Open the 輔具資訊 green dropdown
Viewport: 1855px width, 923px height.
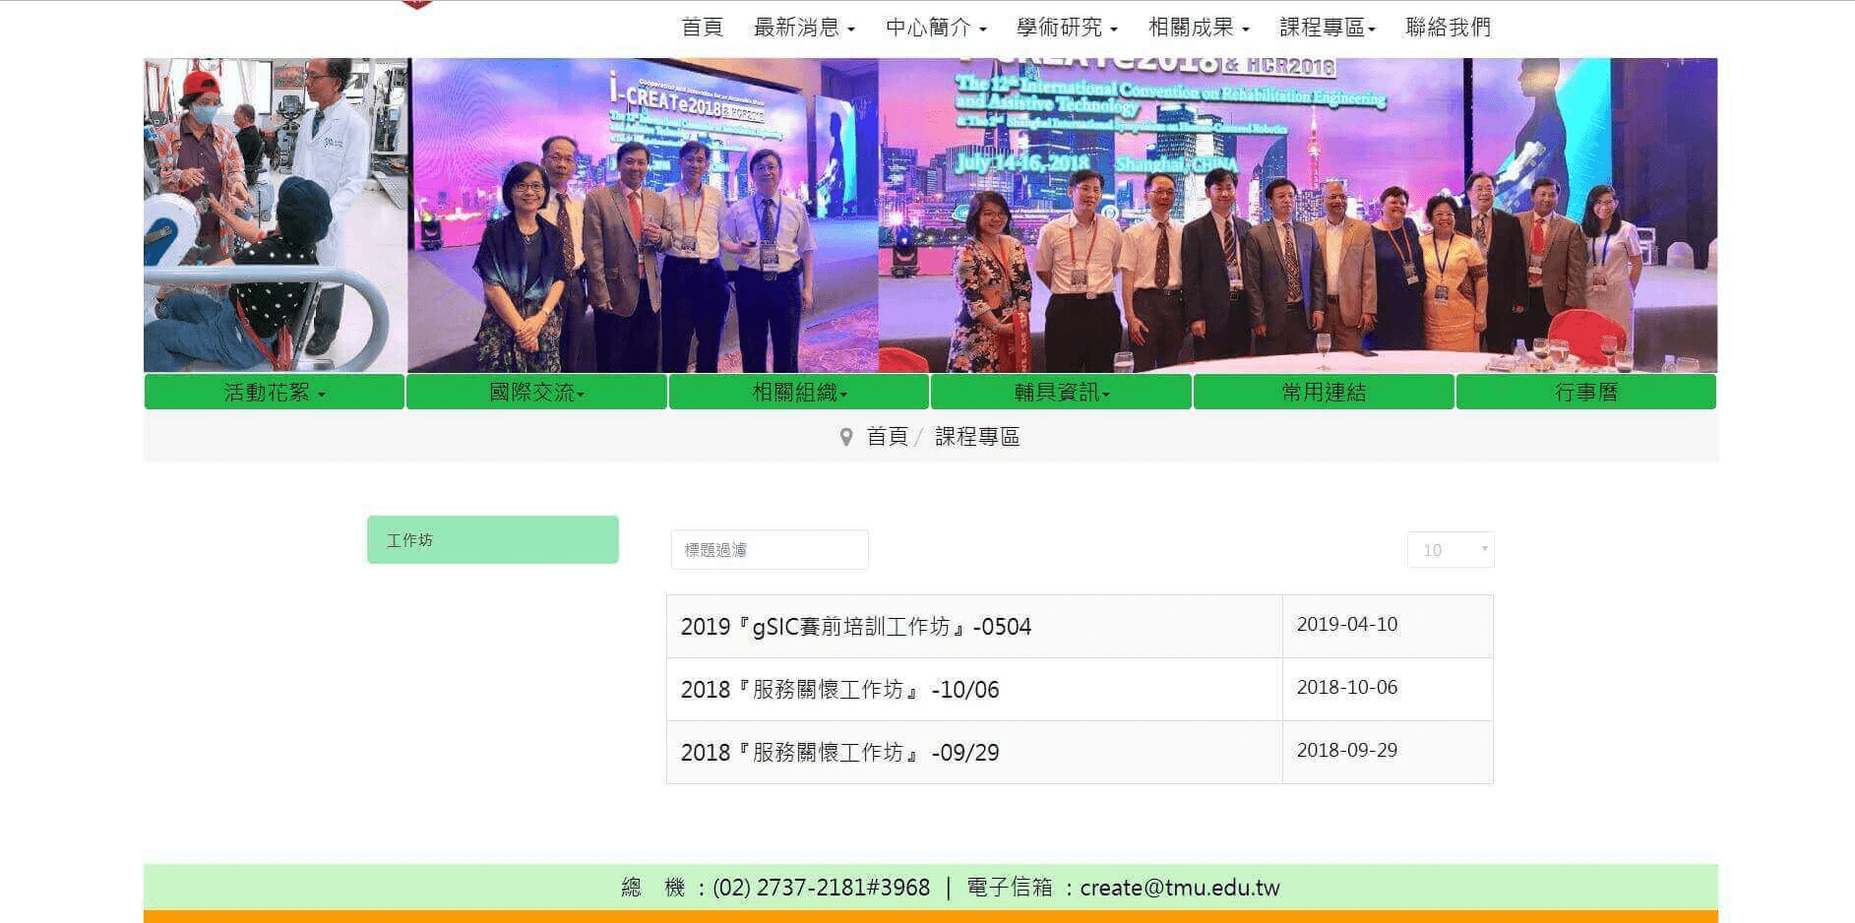[x=1061, y=393]
